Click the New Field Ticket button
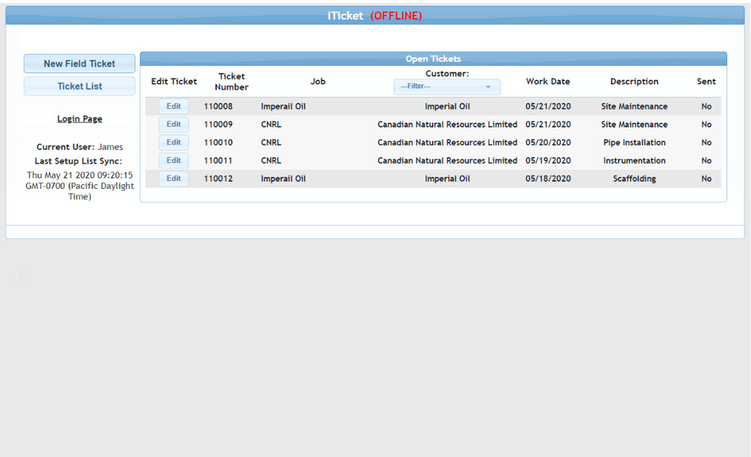751x457 pixels. coord(79,63)
